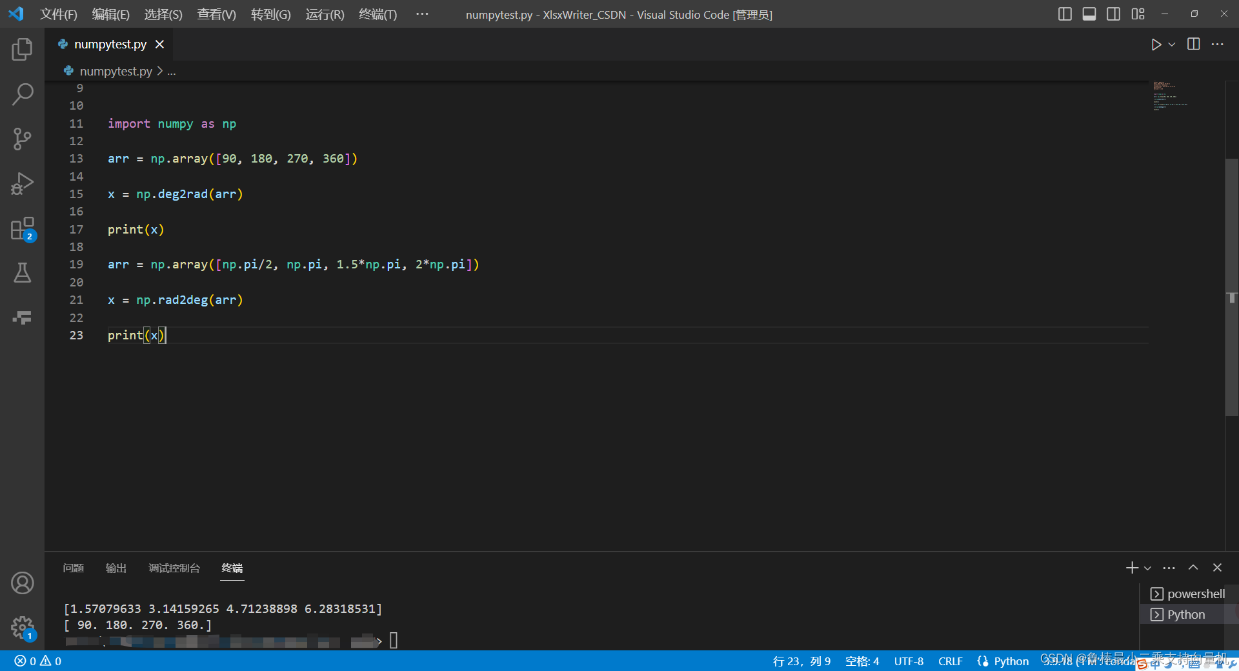This screenshot has width=1239, height=671.
Task: Switch to the 输出 panel tab
Action: tap(116, 568)
